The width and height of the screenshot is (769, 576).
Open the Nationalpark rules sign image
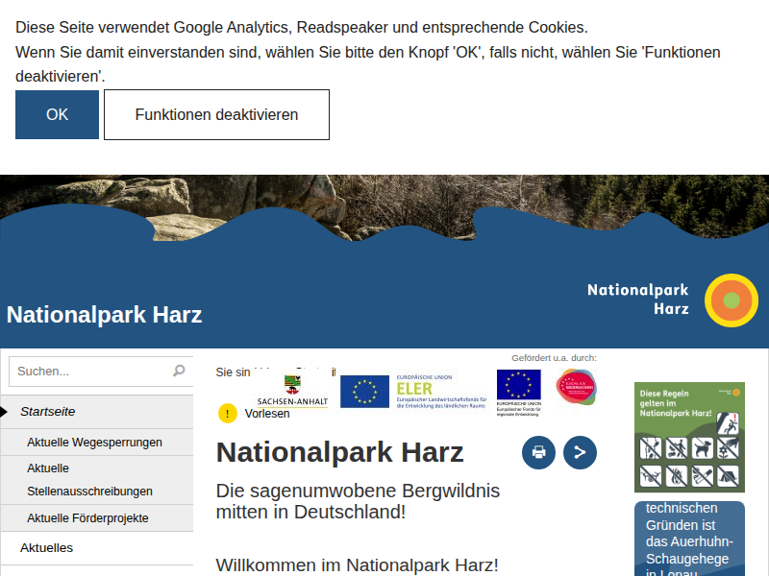(x=689, y=437)
